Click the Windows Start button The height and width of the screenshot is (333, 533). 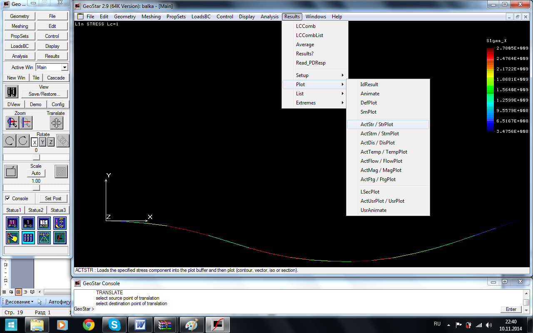11,325
